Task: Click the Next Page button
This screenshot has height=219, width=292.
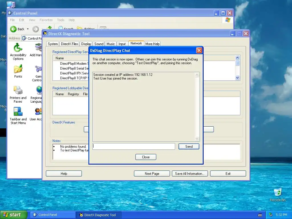Action: tap(152, 174)
